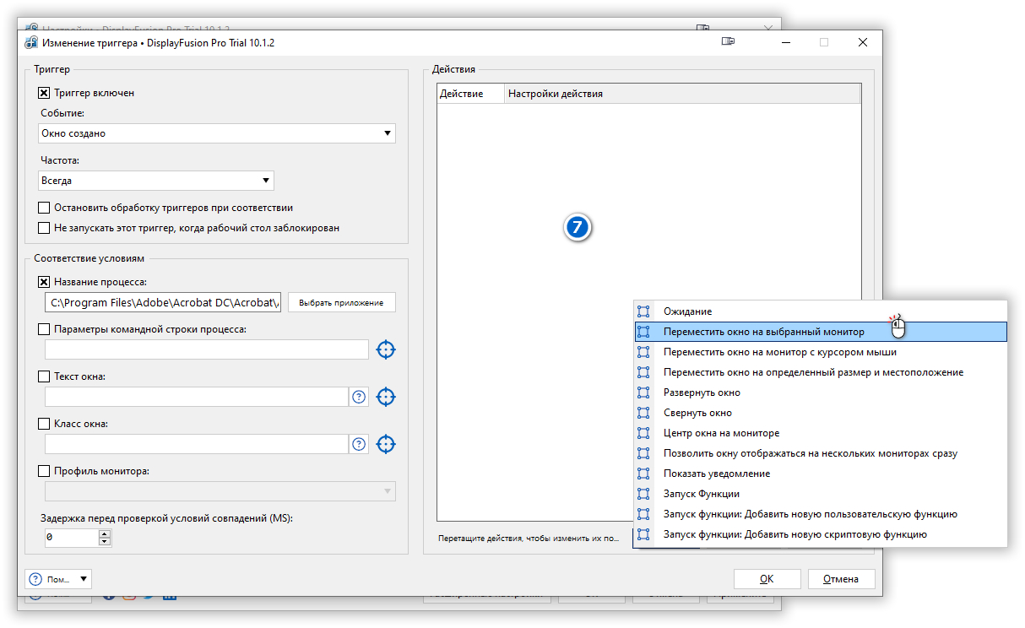Select Ожидание from the action menu
The width and height of the screenshot is (1025, 628).
click(820, 311)
